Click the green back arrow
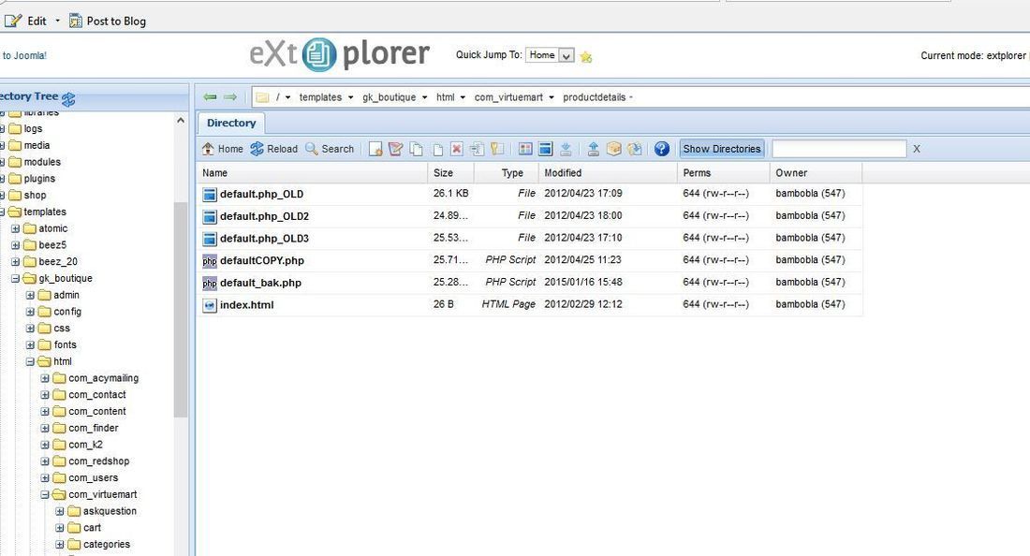 tap(210, 97)
